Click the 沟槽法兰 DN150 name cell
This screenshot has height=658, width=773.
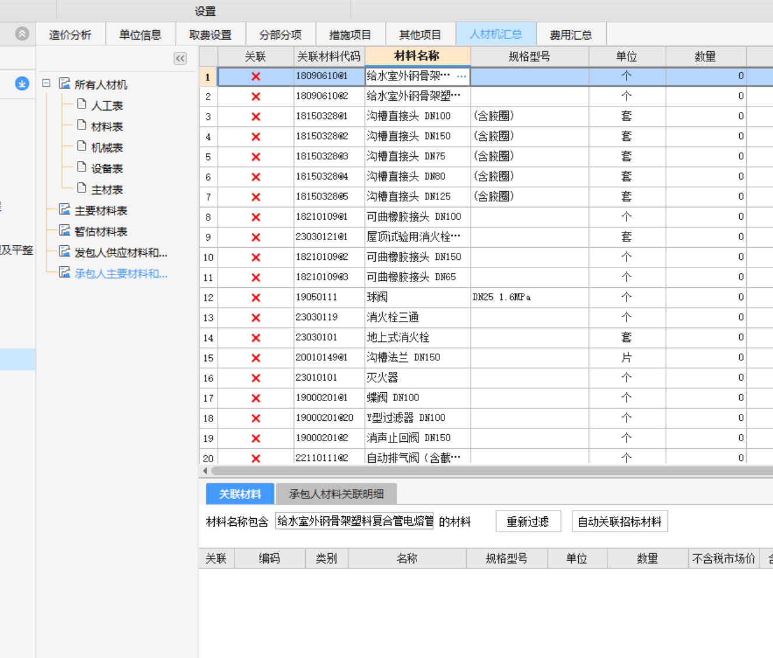pos(418,357)
